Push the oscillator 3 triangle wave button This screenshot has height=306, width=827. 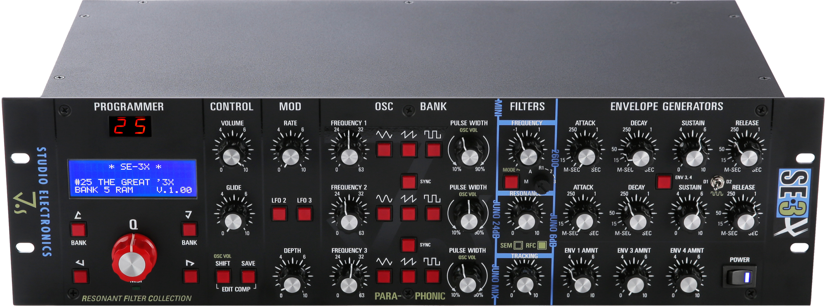pos(384,276)
